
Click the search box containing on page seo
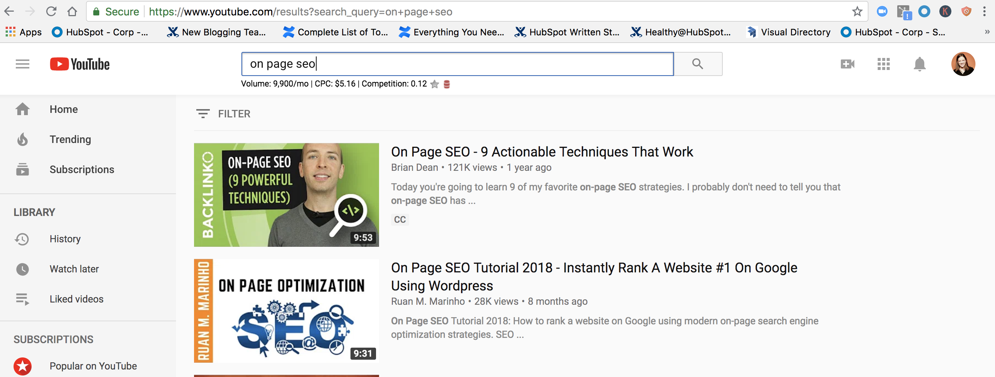click(457, 64)
